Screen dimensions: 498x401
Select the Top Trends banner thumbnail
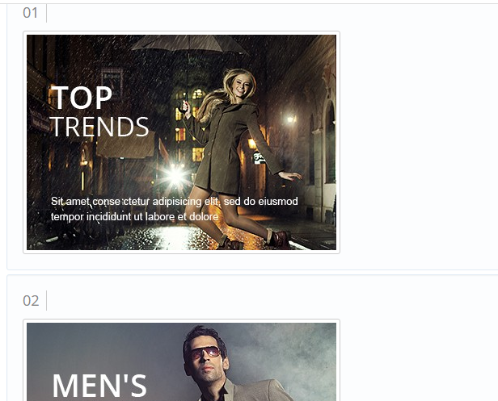click(181, 142)
